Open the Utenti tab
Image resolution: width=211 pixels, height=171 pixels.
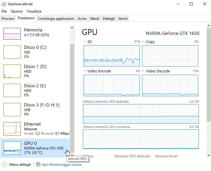(x=95, y=19)
